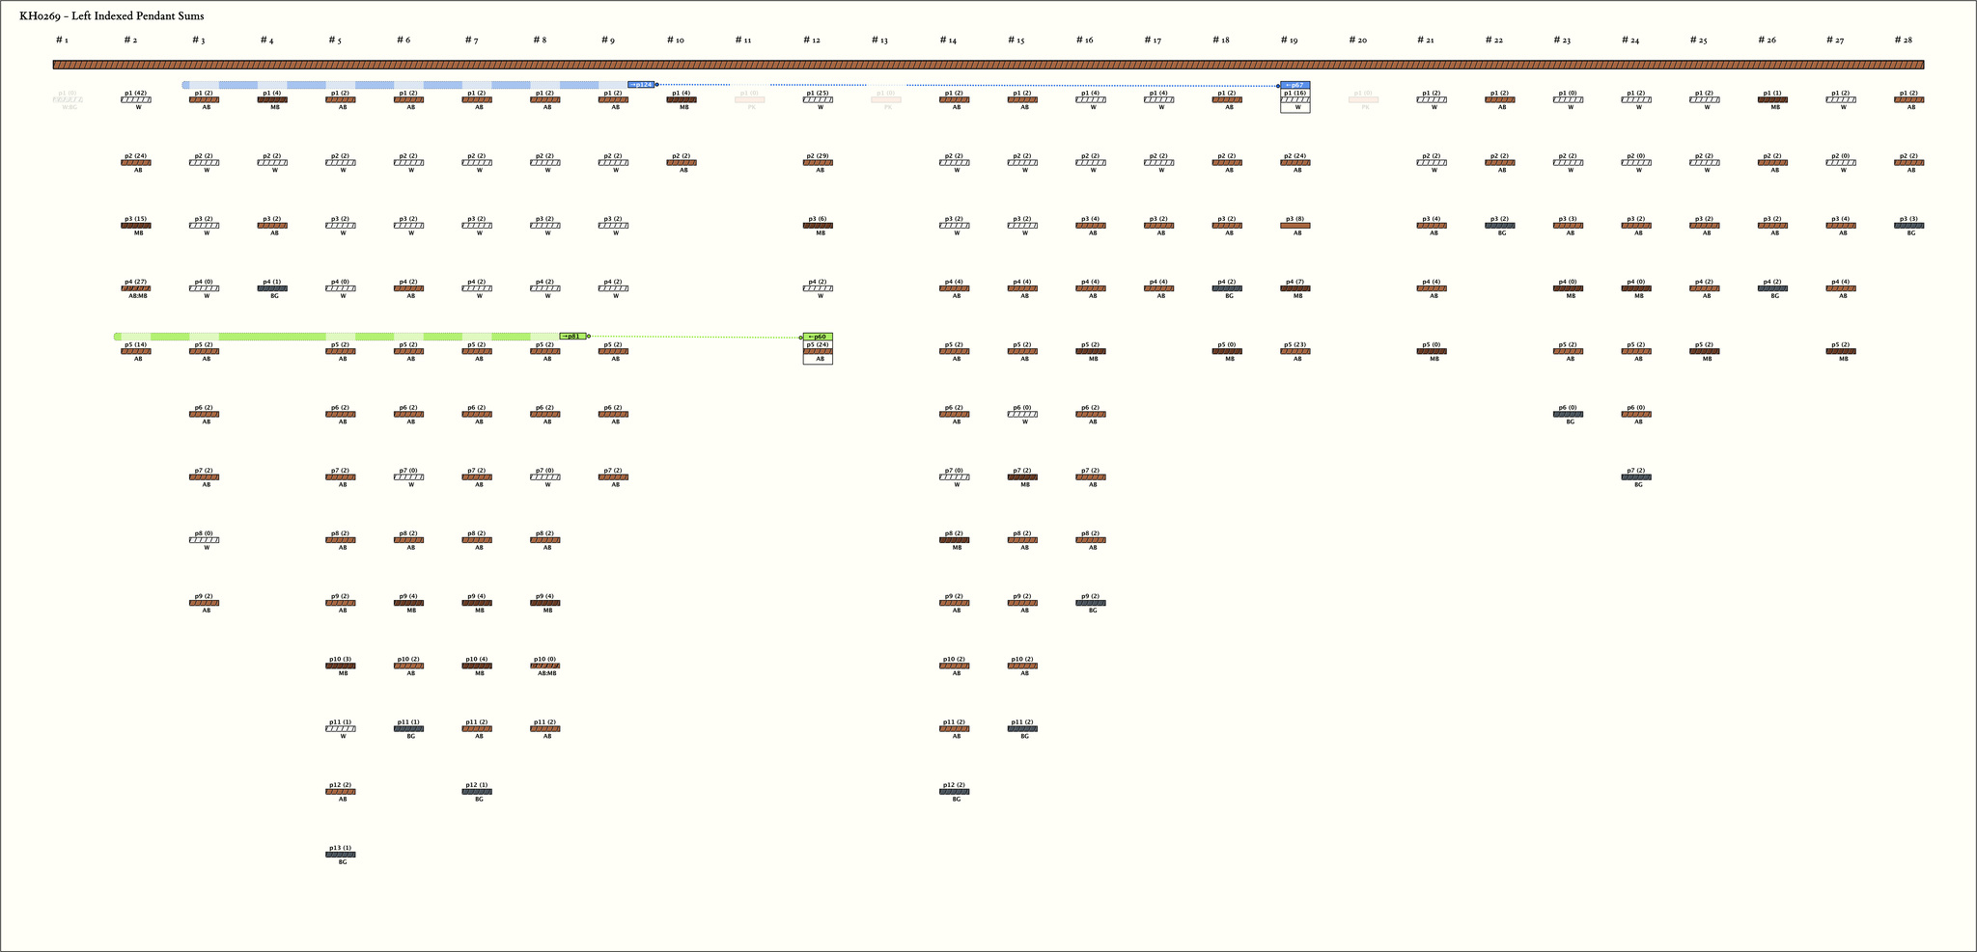Click the faded p1 (0) cord in column 1
Image resolution: width=1977 pixels, height=952 pixels.
pyautogui.click(x=68, y=99)
